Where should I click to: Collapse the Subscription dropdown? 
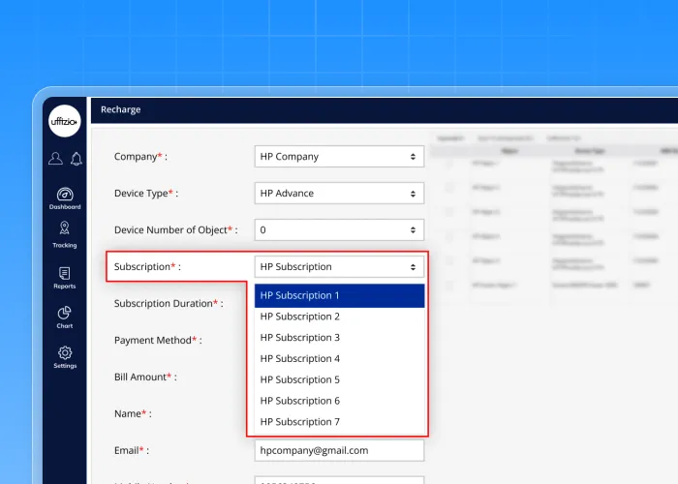339,267
